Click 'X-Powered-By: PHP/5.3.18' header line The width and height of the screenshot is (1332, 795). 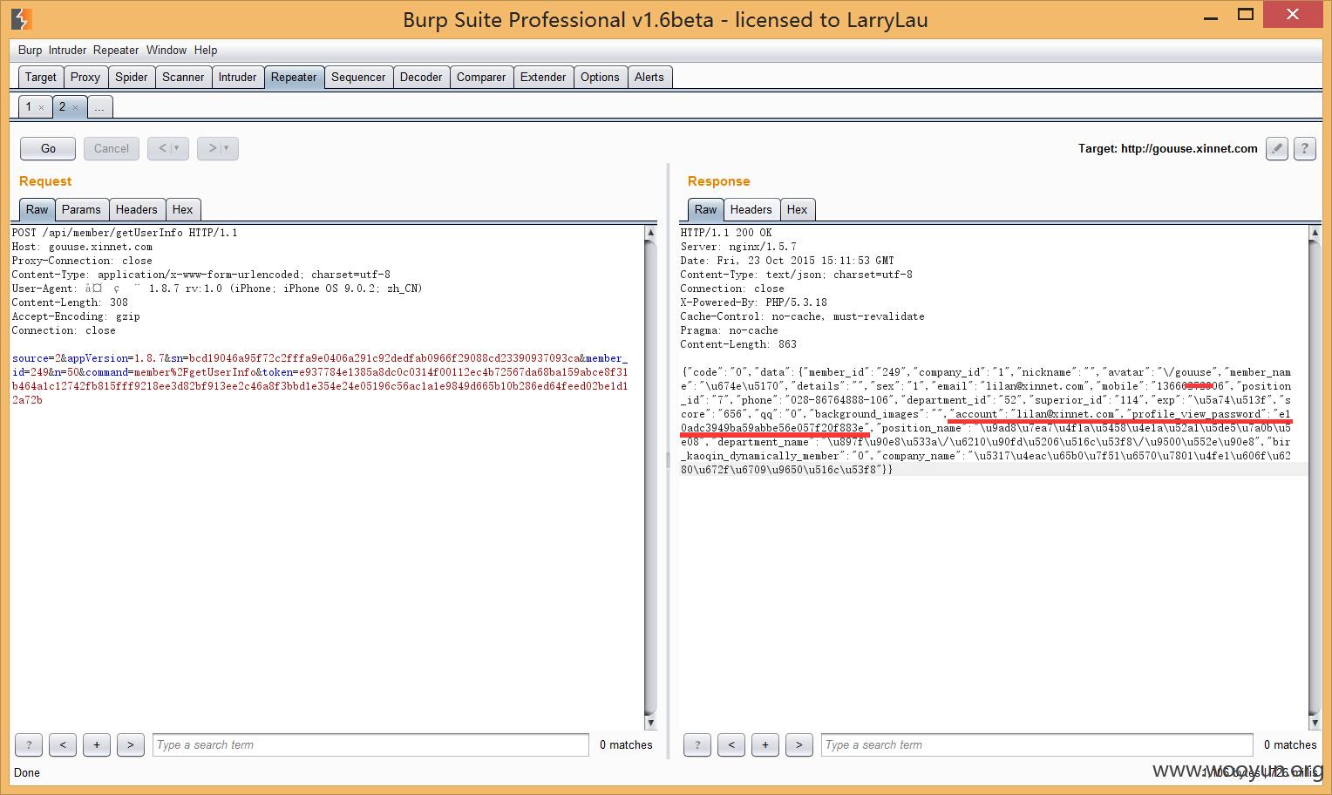coord(754,302)
